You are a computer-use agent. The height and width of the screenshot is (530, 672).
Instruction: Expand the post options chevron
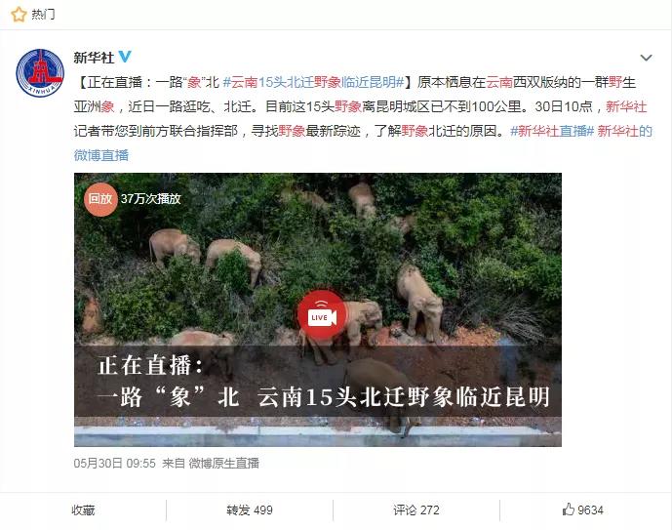click(646, 58)
